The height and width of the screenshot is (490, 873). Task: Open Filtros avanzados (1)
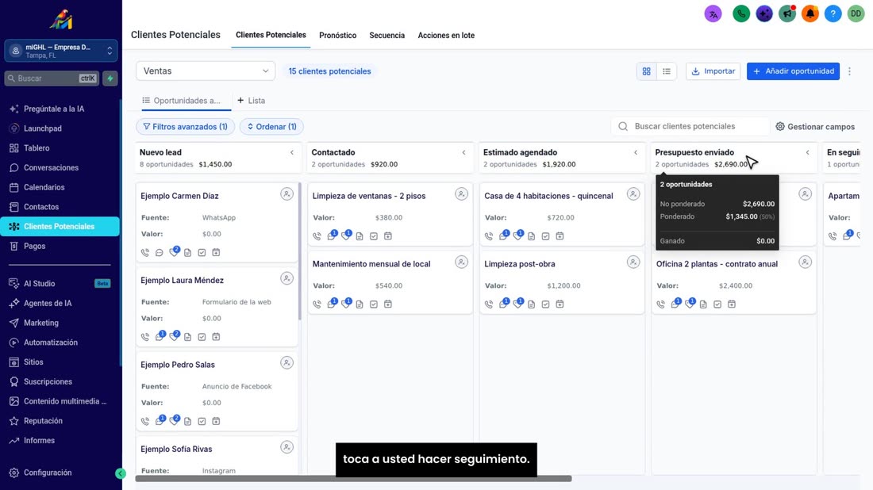[x=186, y=127]
